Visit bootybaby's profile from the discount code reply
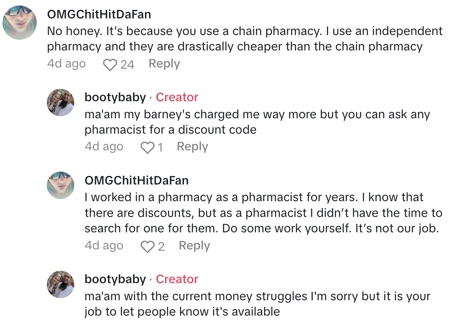 click(x=115, y=97)
